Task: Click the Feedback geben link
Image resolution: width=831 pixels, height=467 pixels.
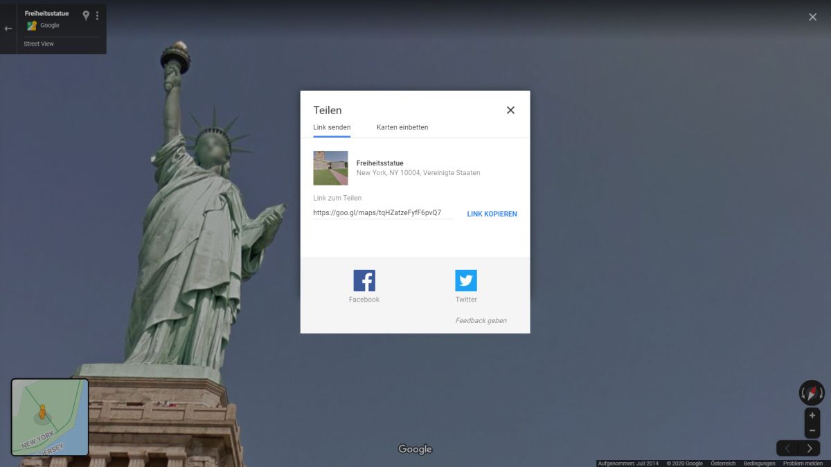Action: pos(481,320)
